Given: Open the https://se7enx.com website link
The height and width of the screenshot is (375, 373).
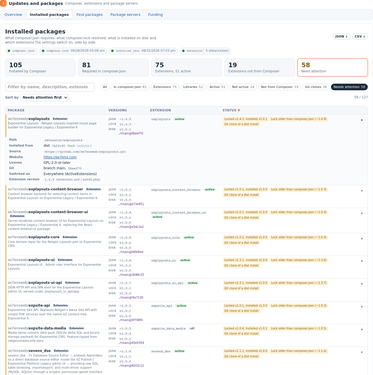Looking at the screenshot, I should coord(60,157).
